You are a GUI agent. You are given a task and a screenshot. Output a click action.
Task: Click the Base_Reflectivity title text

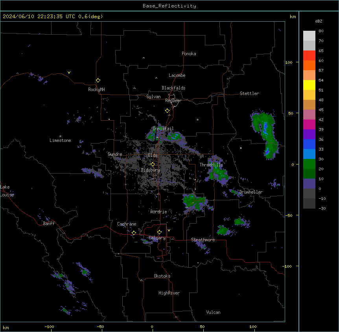169,6
